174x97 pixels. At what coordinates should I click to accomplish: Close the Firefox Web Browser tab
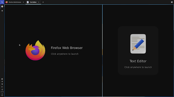[x=23, y=2]
